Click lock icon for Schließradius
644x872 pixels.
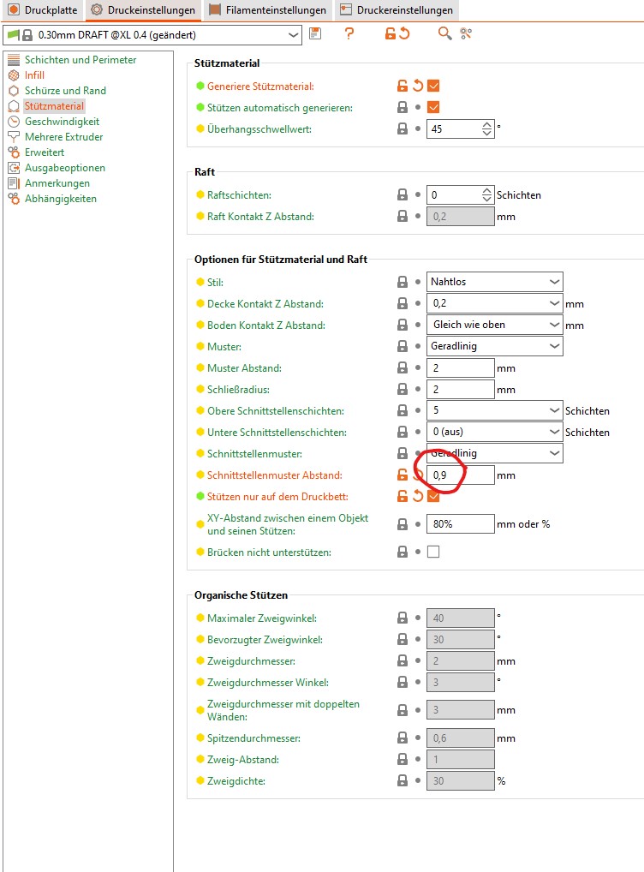402,389
